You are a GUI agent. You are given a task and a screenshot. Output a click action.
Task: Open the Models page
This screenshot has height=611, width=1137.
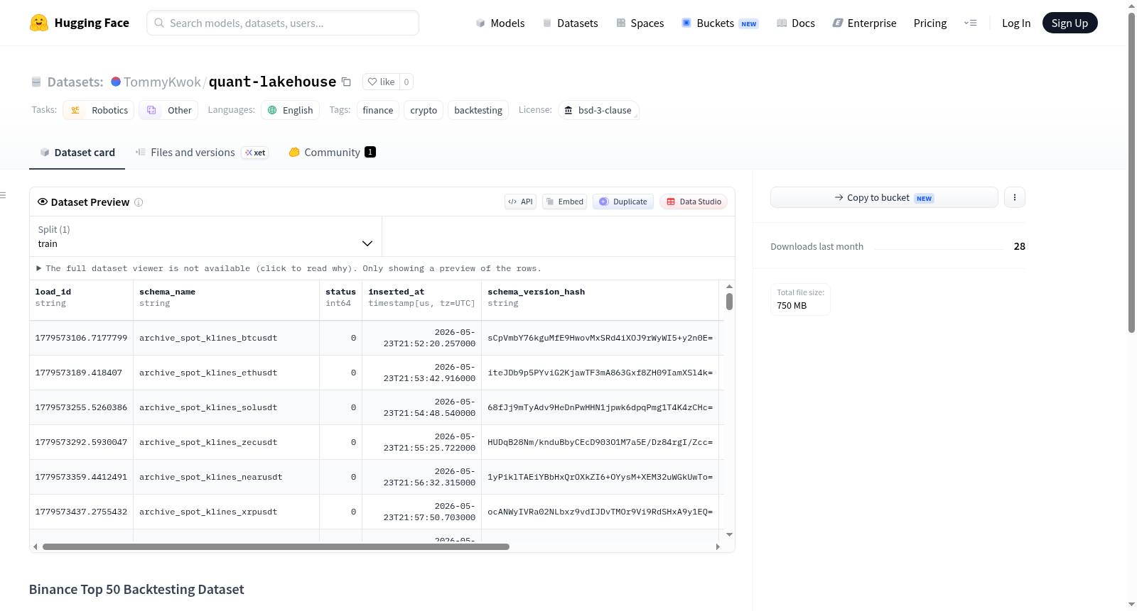point(500,23)
